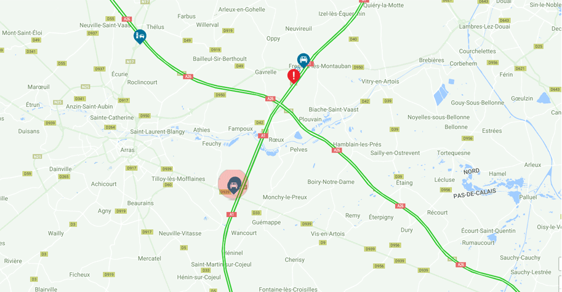Click the A1 road shield near Rœux
The image size is (562, 292).
pos(263,136)
